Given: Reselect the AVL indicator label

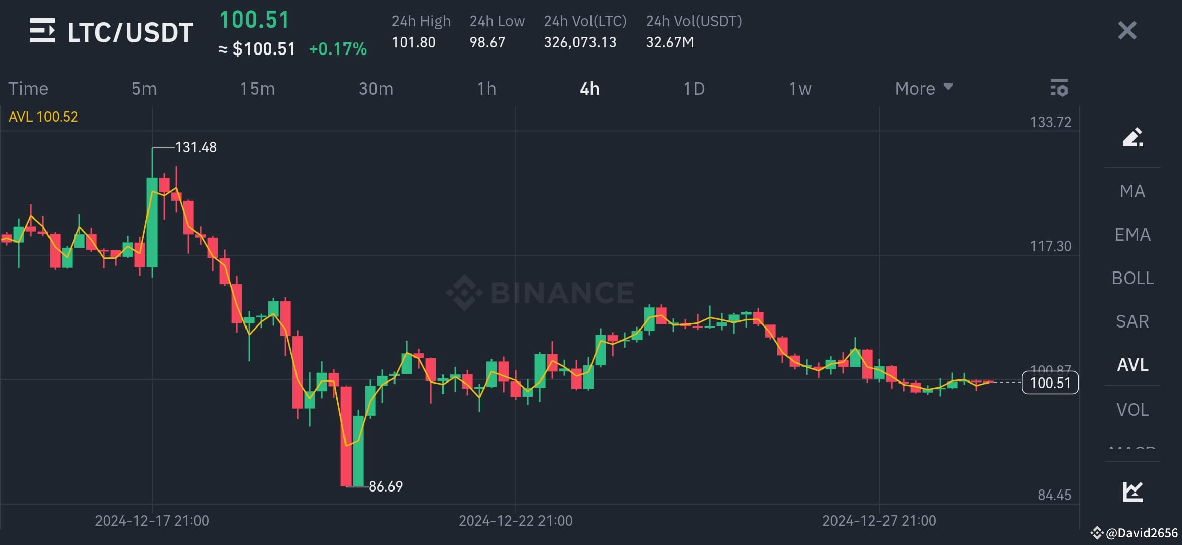Looking at the screenshot, I should (x=1132, y=365).
